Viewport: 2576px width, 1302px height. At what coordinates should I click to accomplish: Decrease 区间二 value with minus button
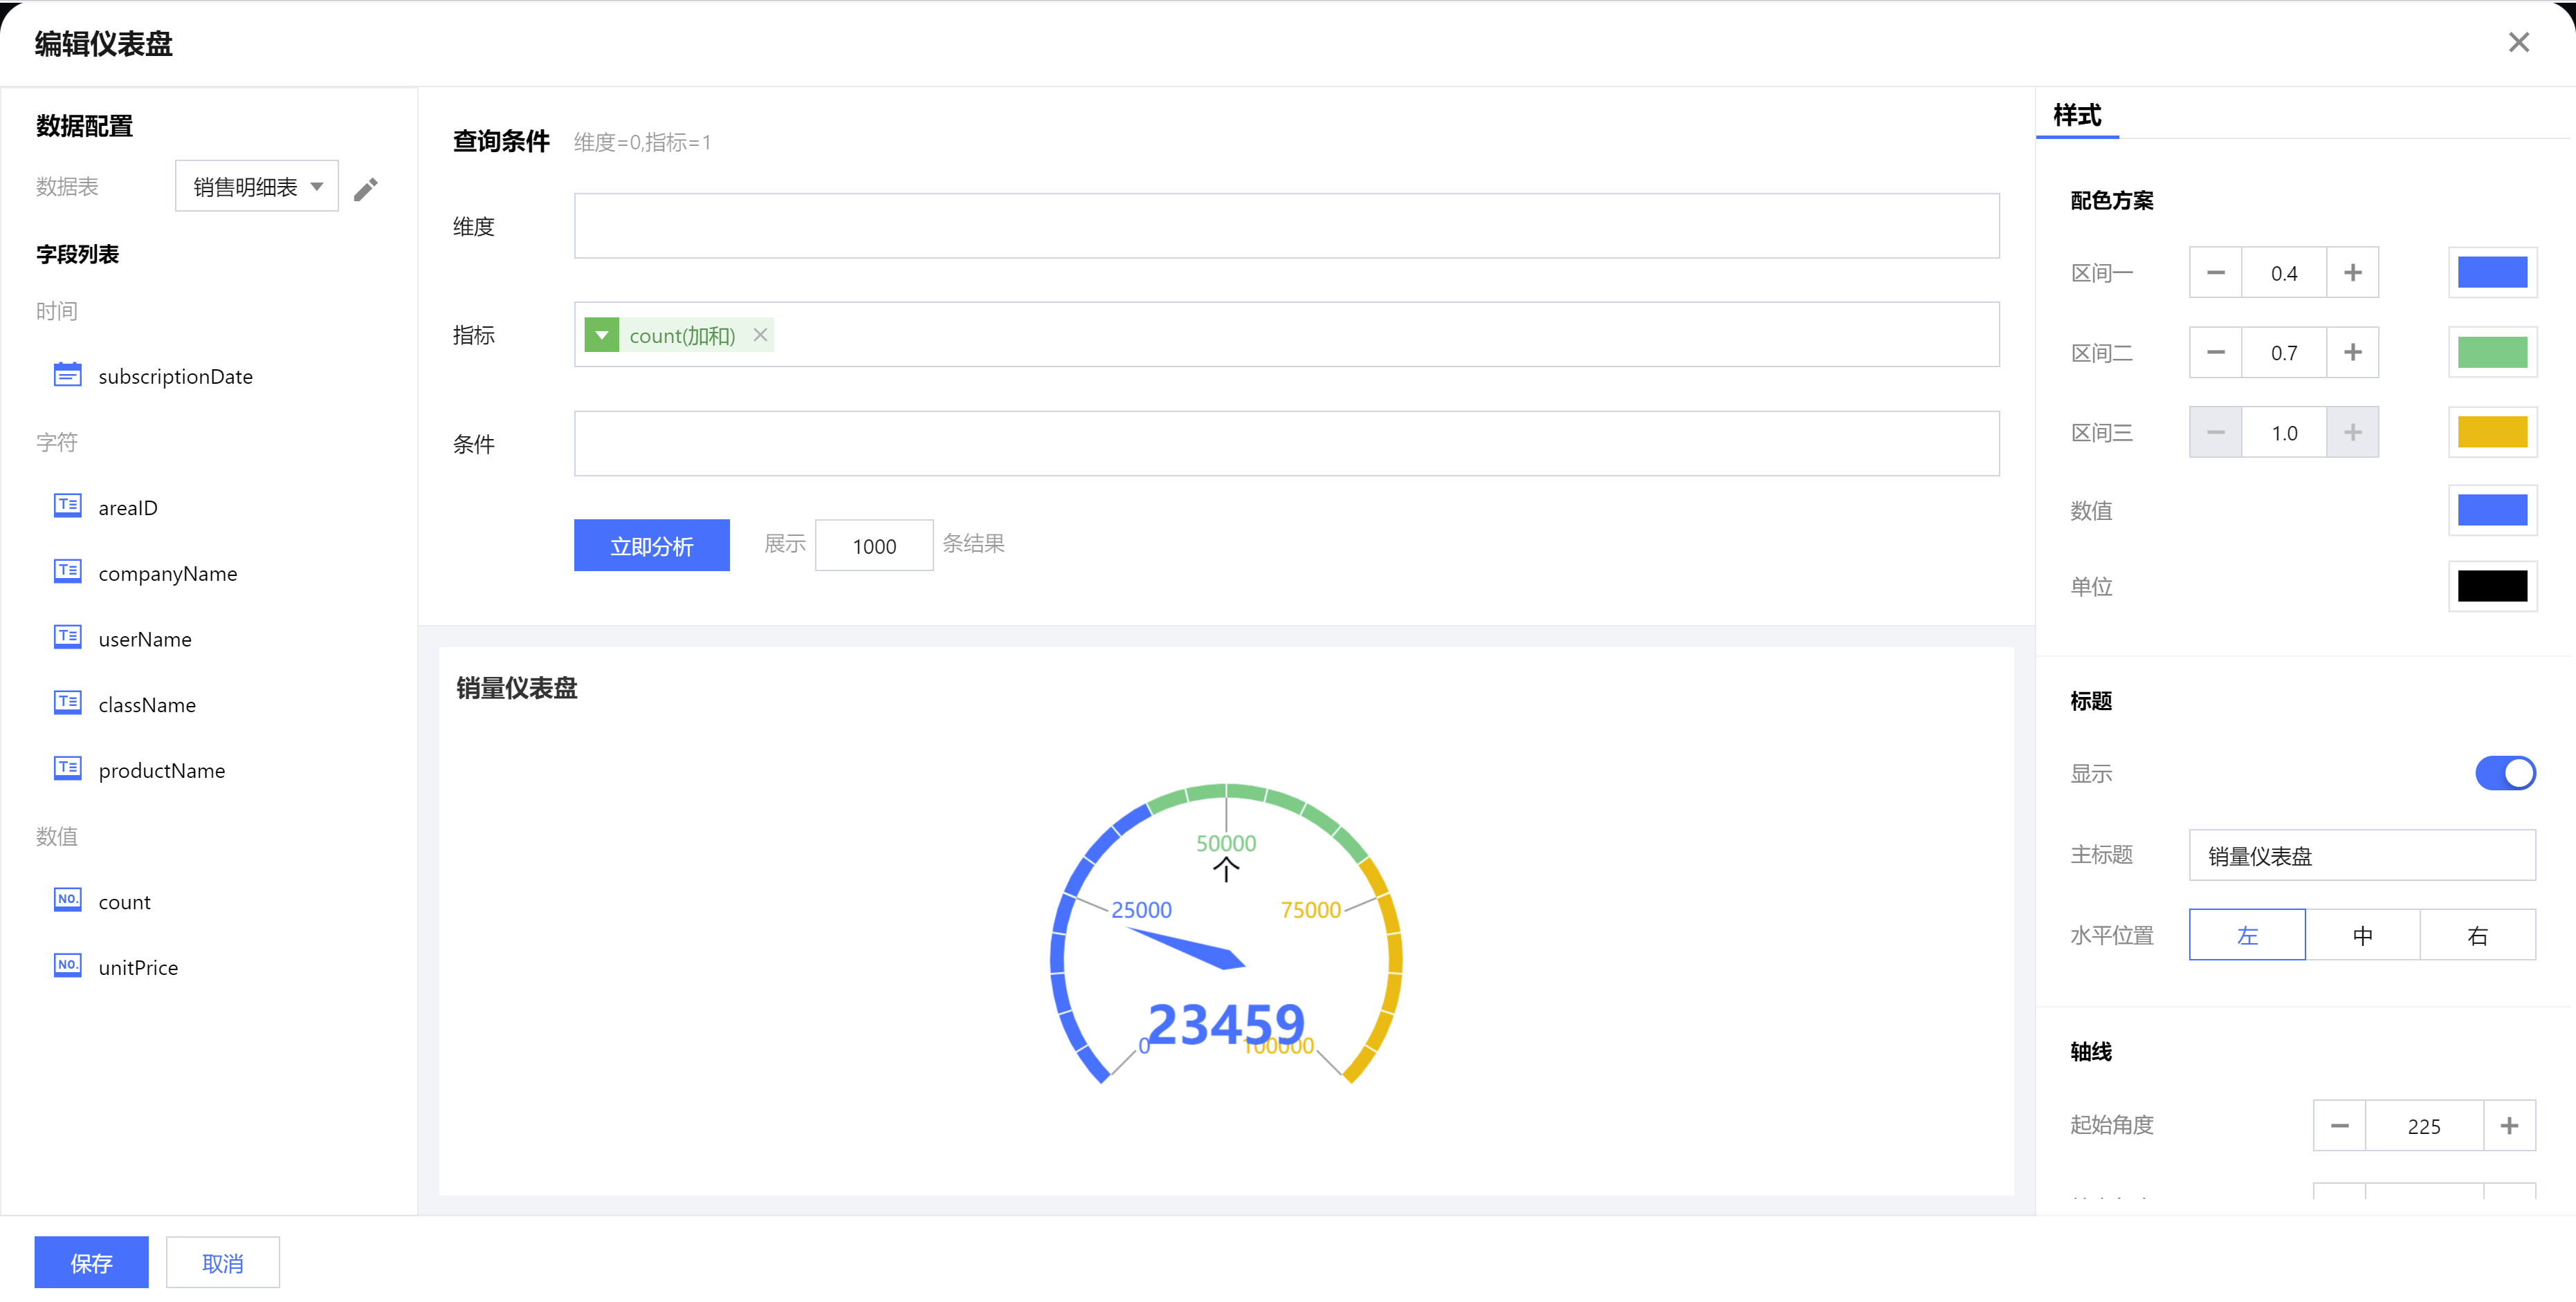(2215, 353)
